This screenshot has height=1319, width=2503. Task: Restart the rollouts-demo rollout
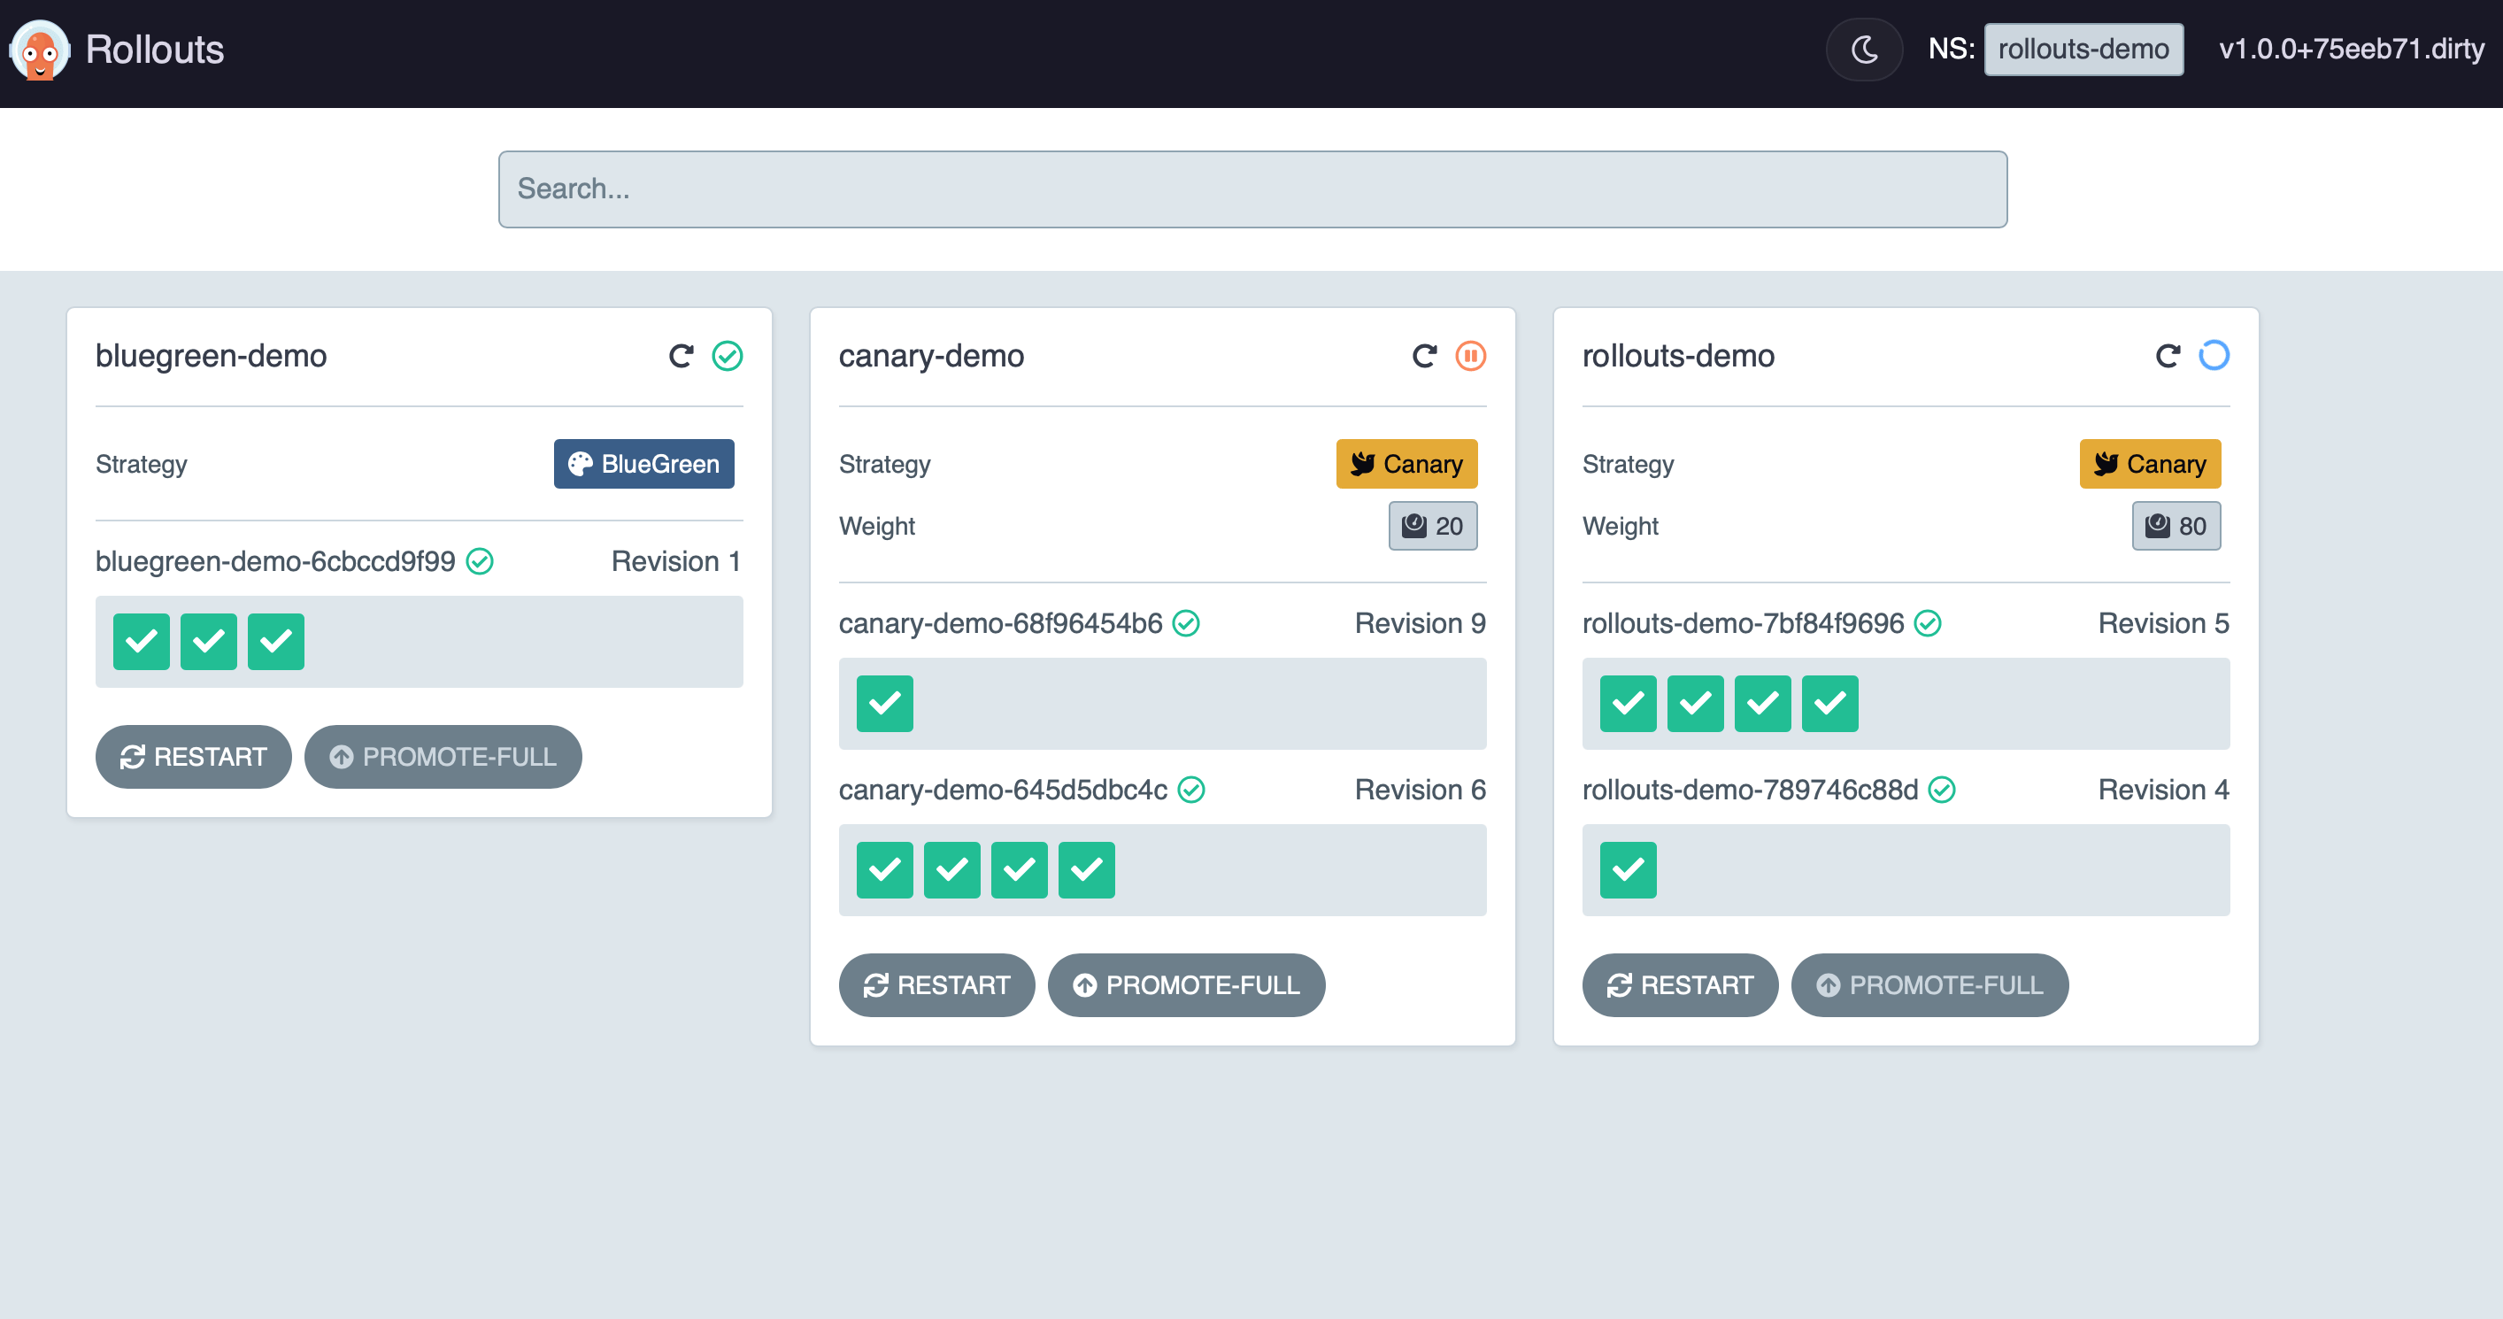pos(1680,984)
